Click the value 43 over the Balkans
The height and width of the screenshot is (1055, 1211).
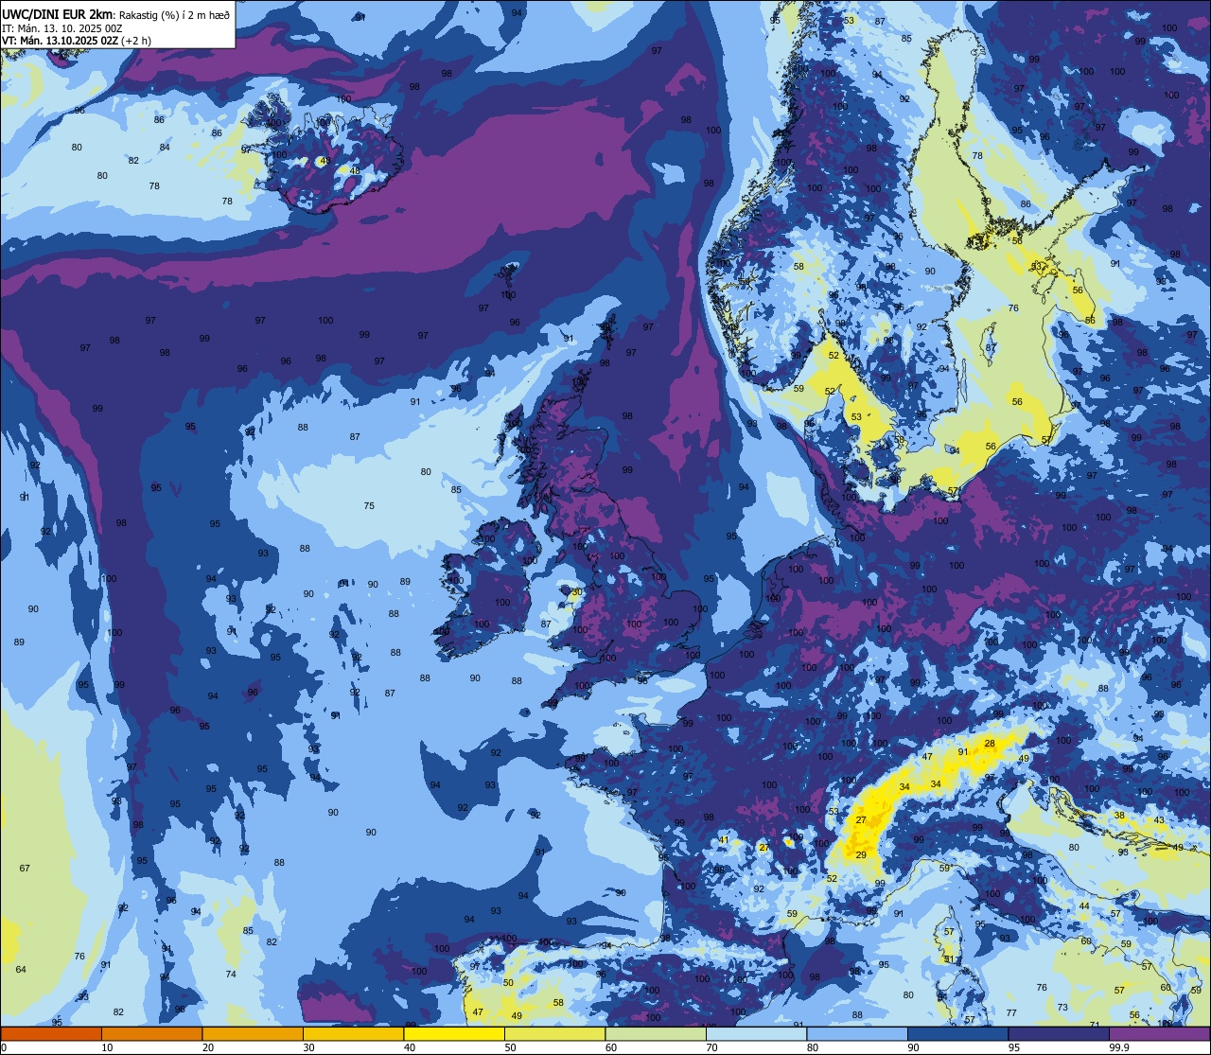coord(1159,820)
